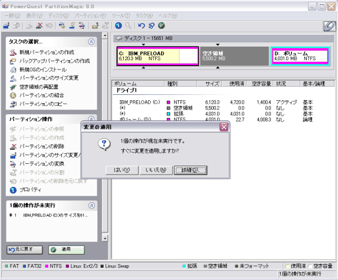Click the blue Properties info toolbar icon
The image size is (338, 280).
pyautogui.click(x=119, y=25)
